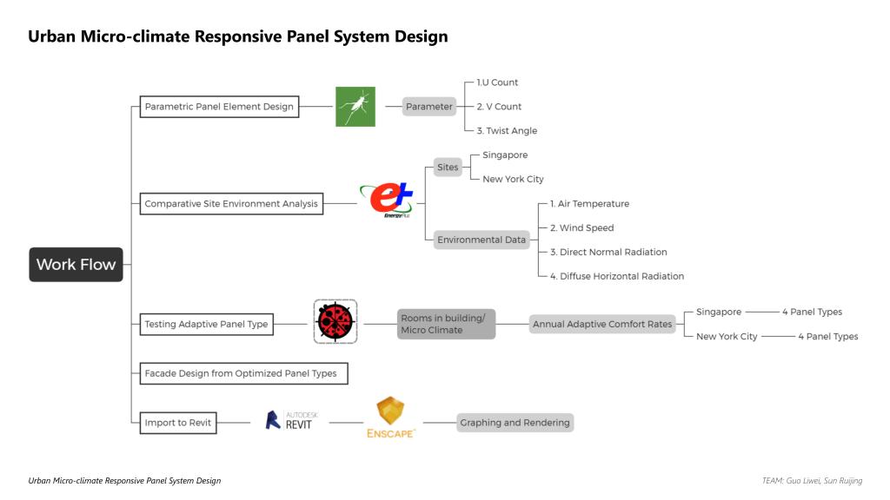Viewport: 890px width, 500px height.
Task: Click the Import to Revit box
Action: click(x=177, y=423)
